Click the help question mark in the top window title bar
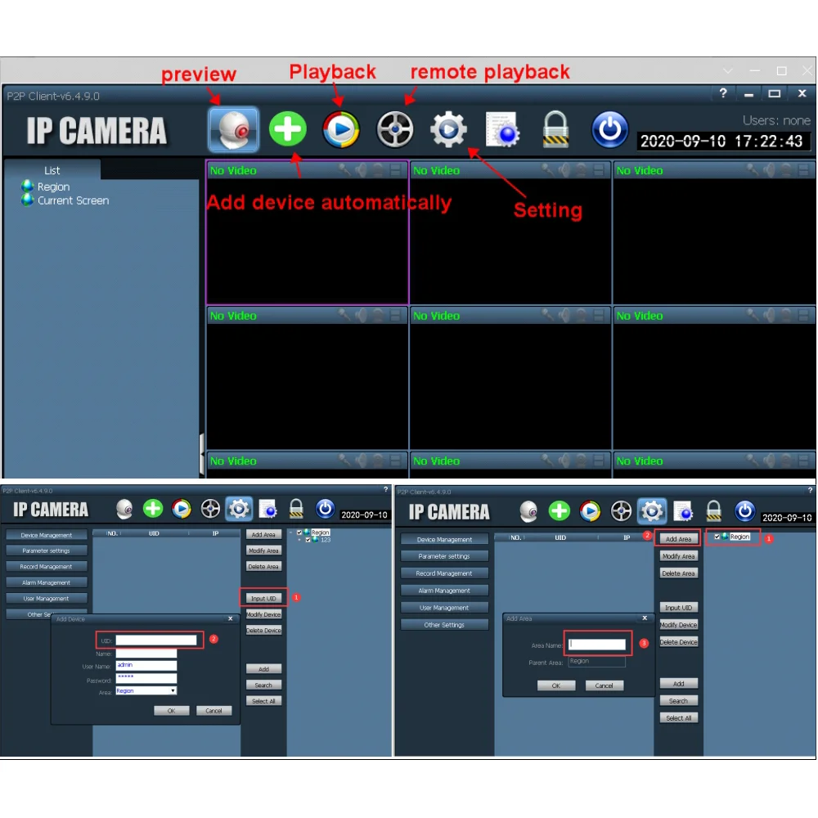The height and width of the screenshot is (818, 818). 722,94
